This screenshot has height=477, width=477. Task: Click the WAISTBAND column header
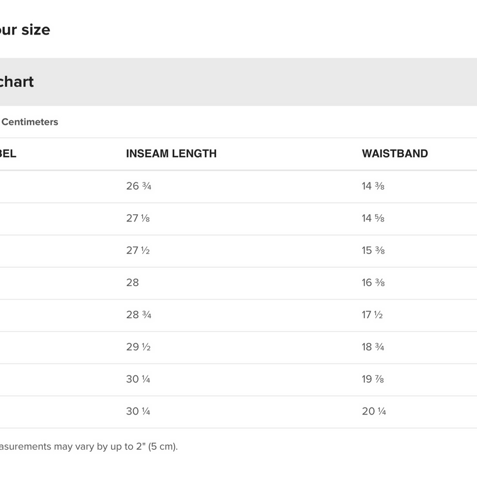click(395, 153)
